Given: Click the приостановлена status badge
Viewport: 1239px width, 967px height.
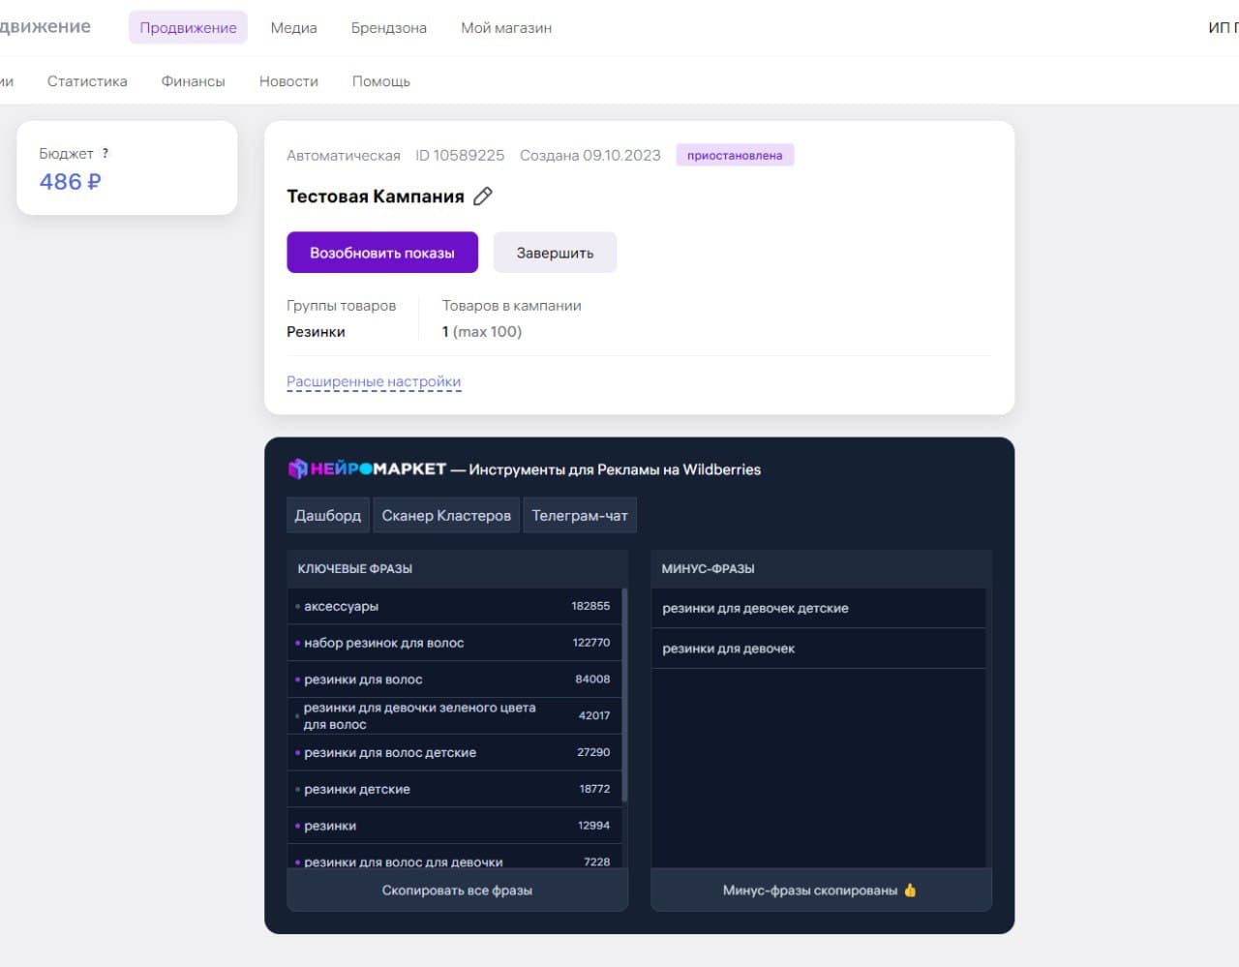Looking at the screenshot, I should 735,155.
